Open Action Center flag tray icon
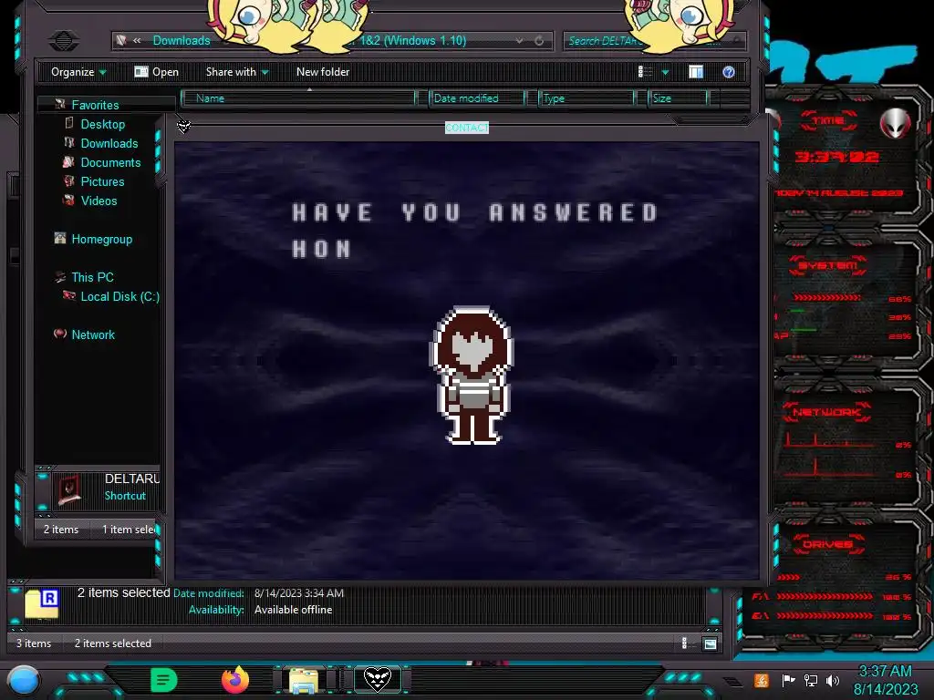The height and width of the screenshot is (700, 934). (788, 680)
